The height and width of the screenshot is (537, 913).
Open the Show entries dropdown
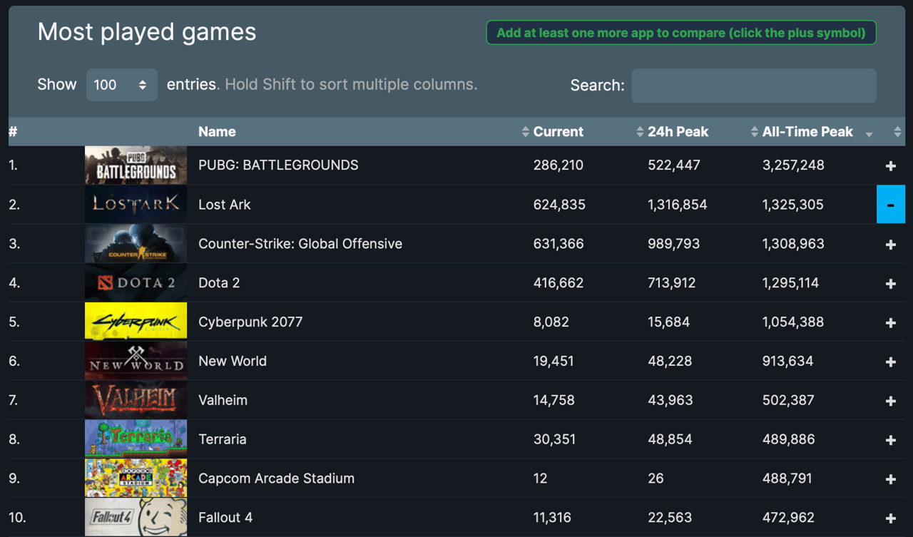click(121, 84)
